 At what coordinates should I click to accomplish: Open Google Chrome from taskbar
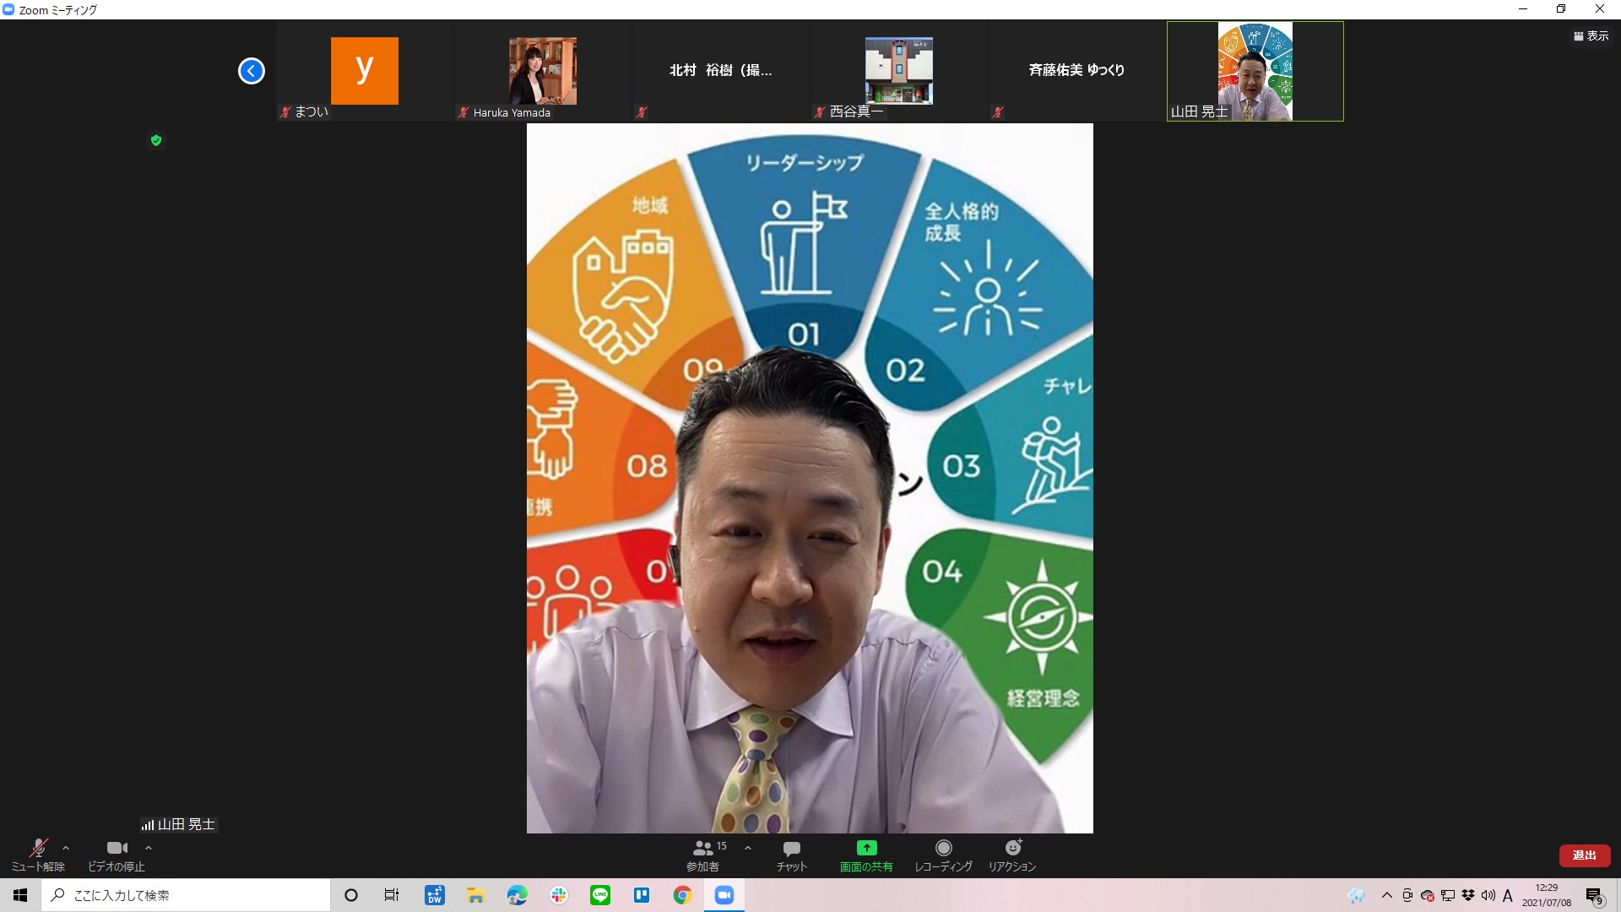[683, 895]
